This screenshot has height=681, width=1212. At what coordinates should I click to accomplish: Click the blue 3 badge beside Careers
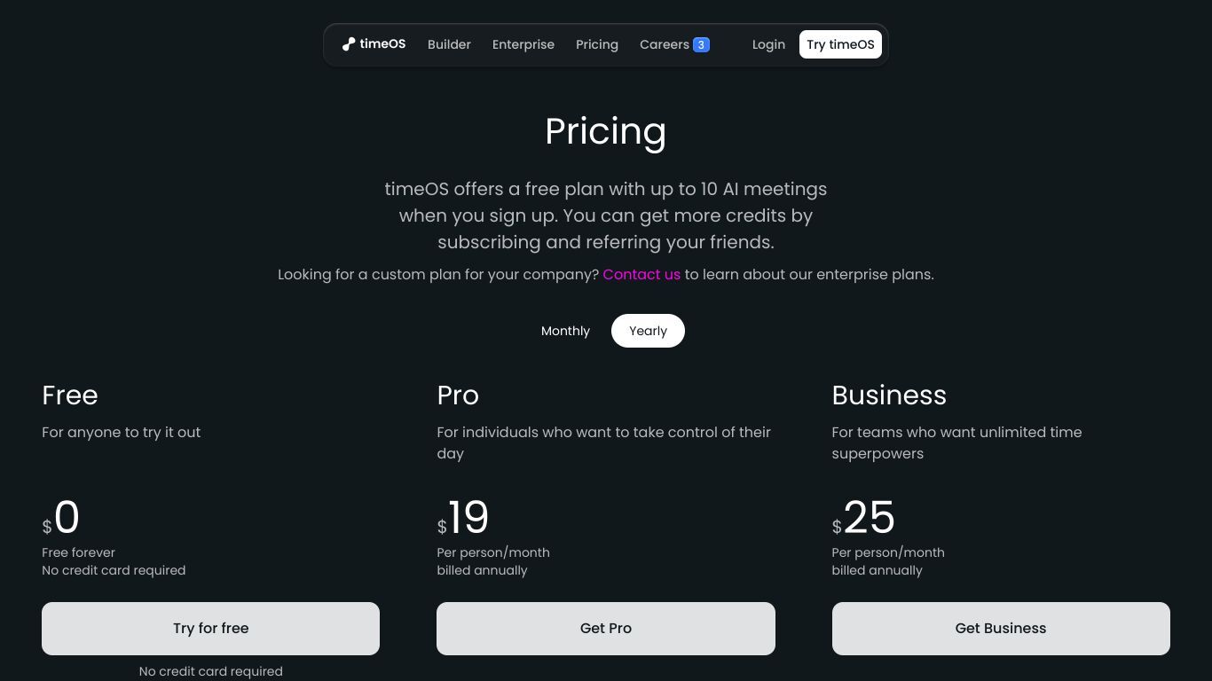point(701,44)
